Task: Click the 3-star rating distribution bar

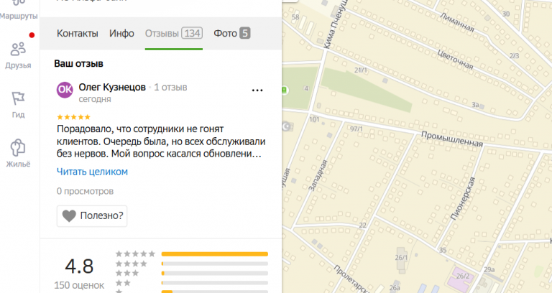Action: (x=215, y=273)
